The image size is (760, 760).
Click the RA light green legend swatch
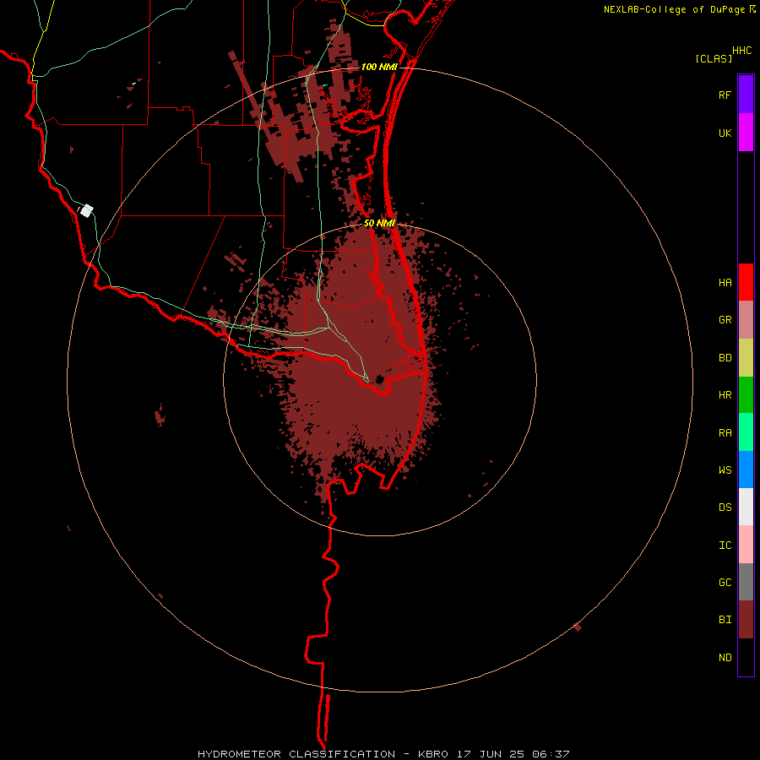(x=746, y=432)
